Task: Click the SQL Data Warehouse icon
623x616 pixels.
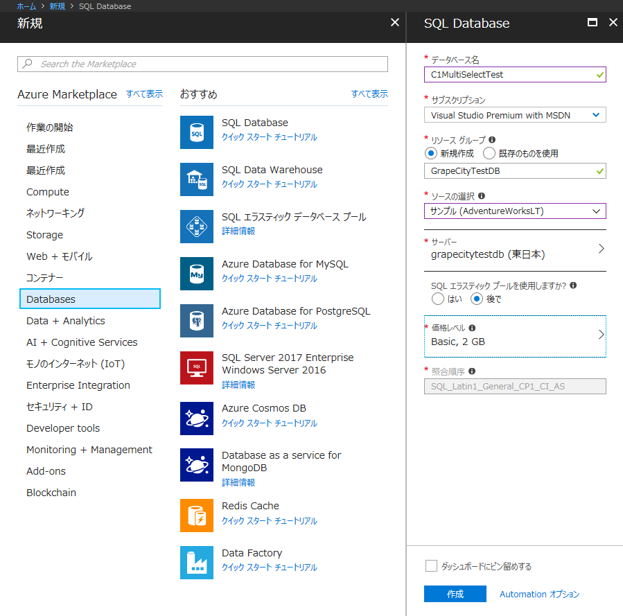Action: (197, 179)
